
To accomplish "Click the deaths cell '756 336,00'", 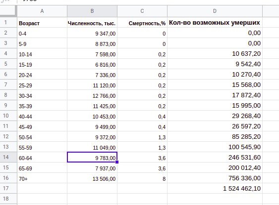I will (x=215, y=178).
